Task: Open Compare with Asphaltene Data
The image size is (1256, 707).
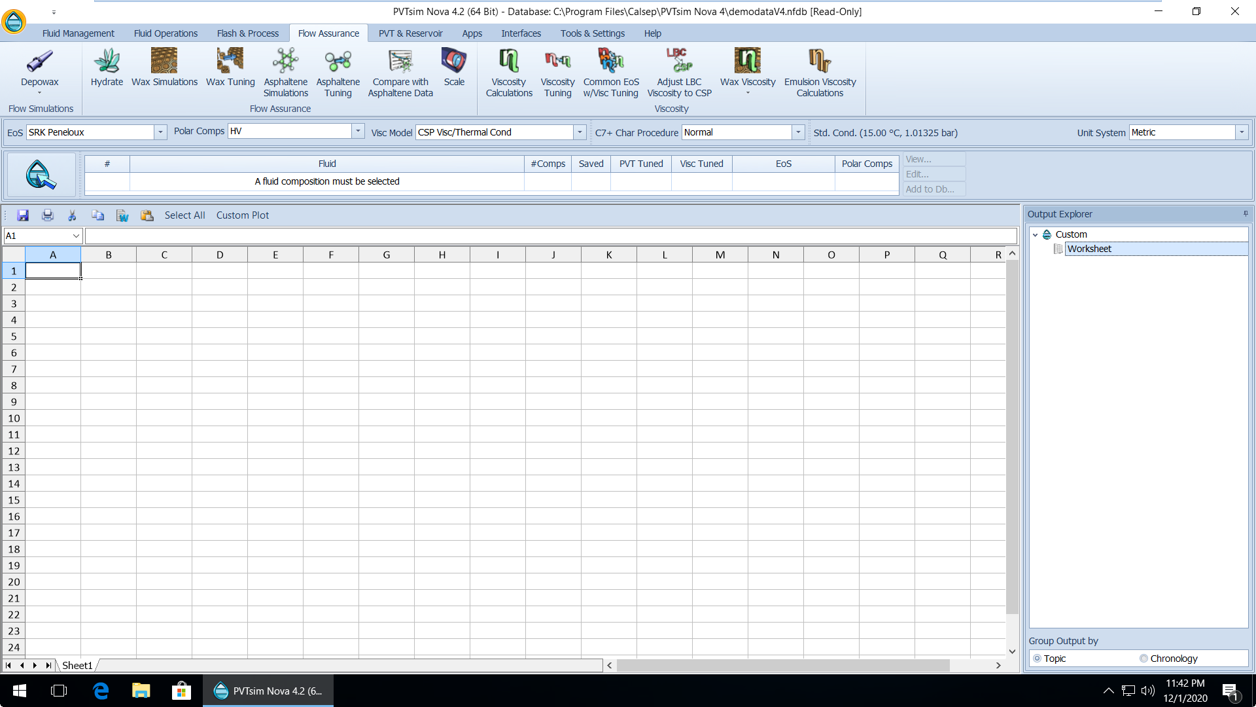Action: point(400,73)
